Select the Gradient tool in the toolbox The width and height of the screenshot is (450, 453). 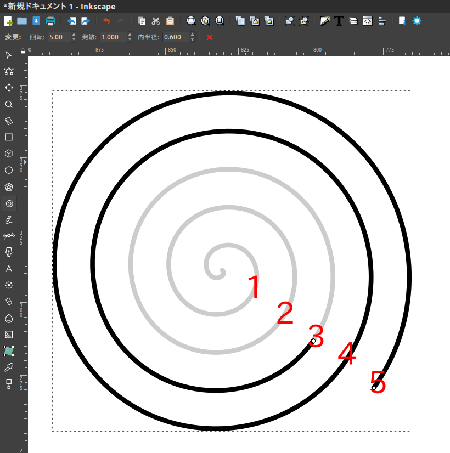(9, 335)
